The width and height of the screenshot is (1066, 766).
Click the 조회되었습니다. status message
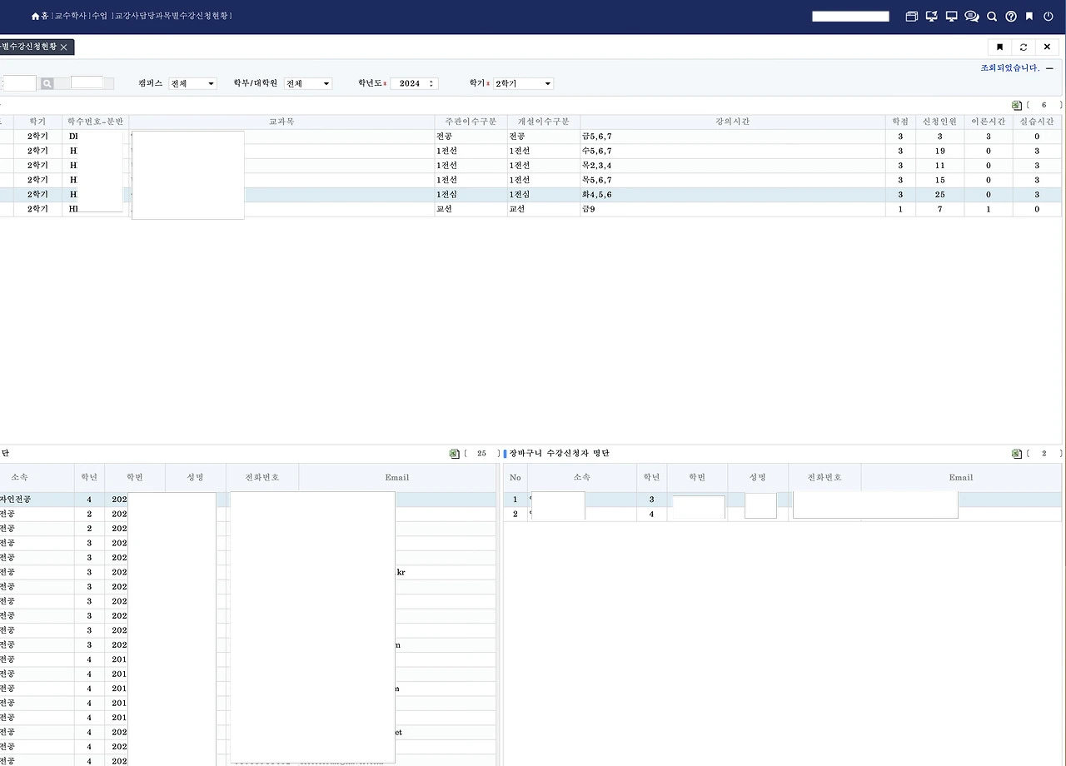point(1010,68)
